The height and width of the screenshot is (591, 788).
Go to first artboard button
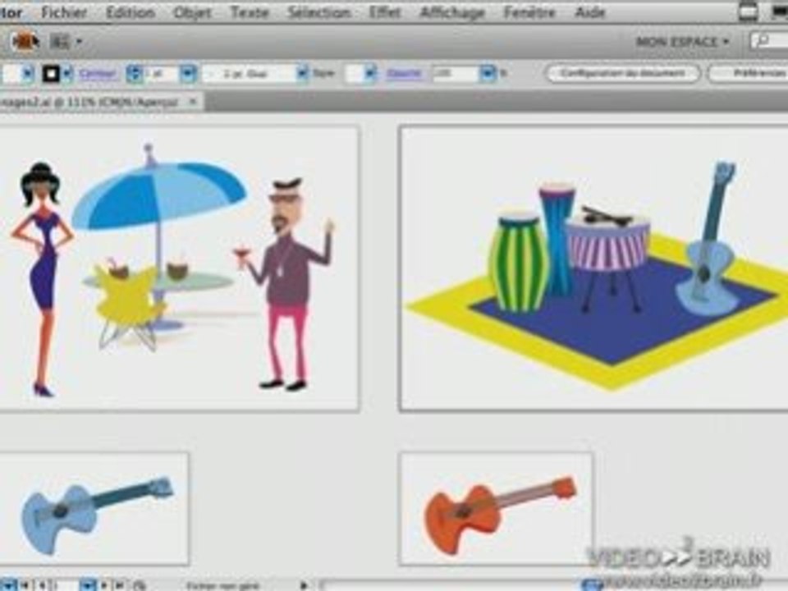click(24, 585)
